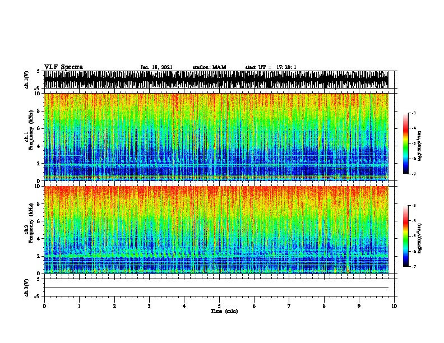Click the lower colorbar log(PSD) unit label

tap(419, 239)
